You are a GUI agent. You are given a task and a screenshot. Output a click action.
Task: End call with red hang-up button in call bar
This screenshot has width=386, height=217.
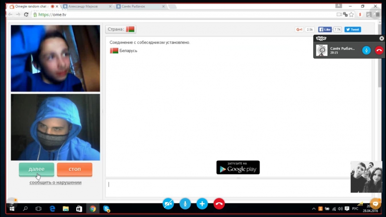click(219, 204)
